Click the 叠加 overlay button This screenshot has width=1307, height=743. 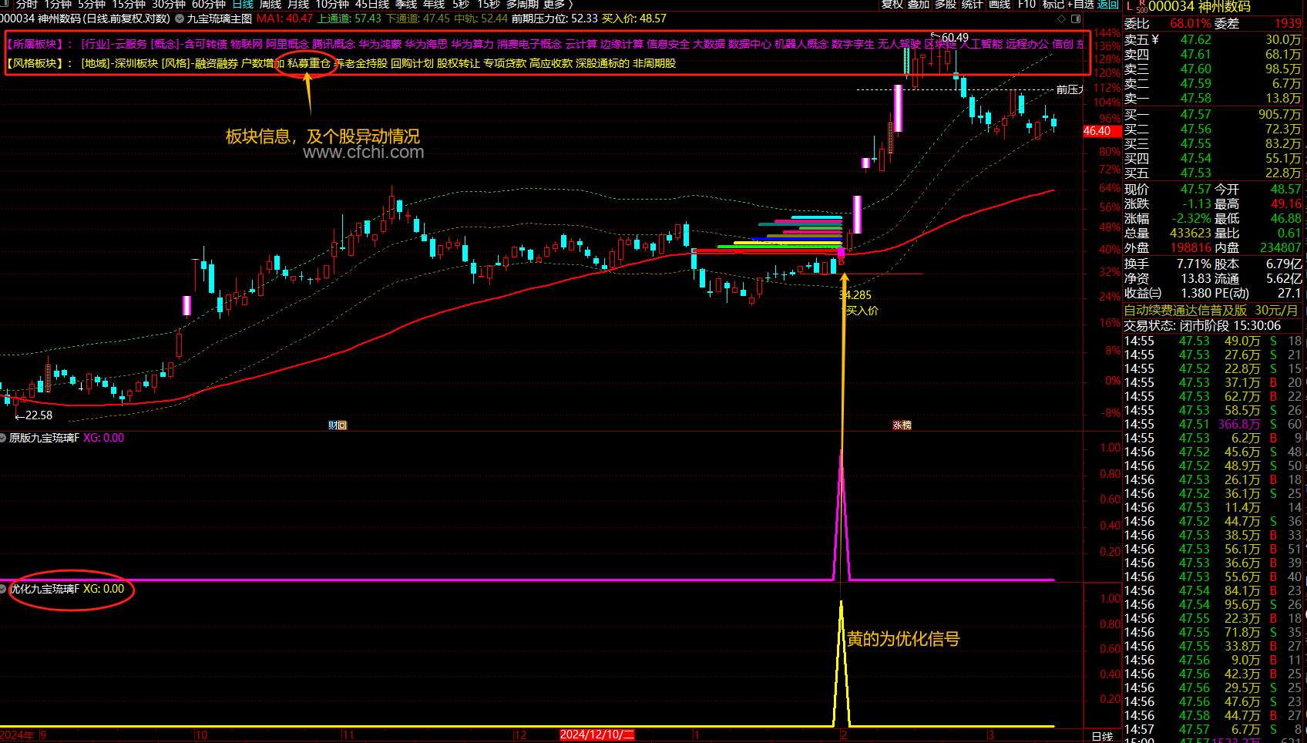point(919,4)
